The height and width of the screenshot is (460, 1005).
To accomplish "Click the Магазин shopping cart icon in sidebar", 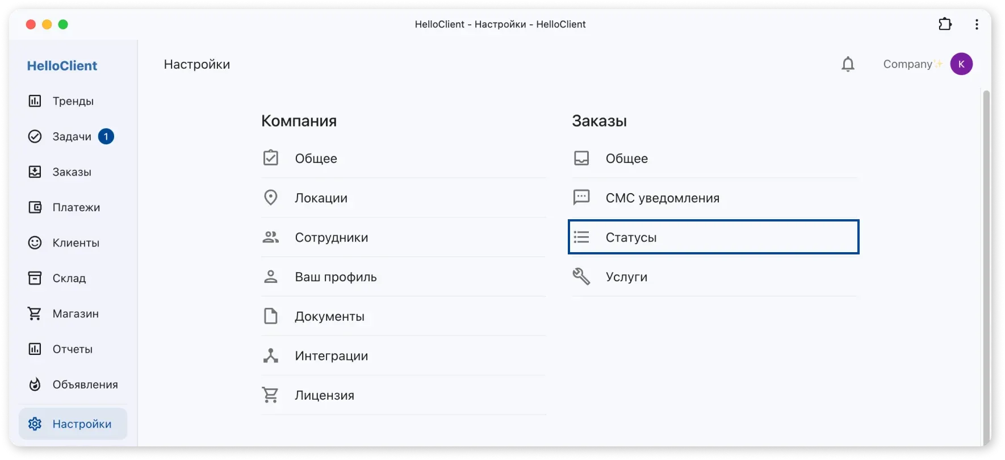I will coord(35,313).
